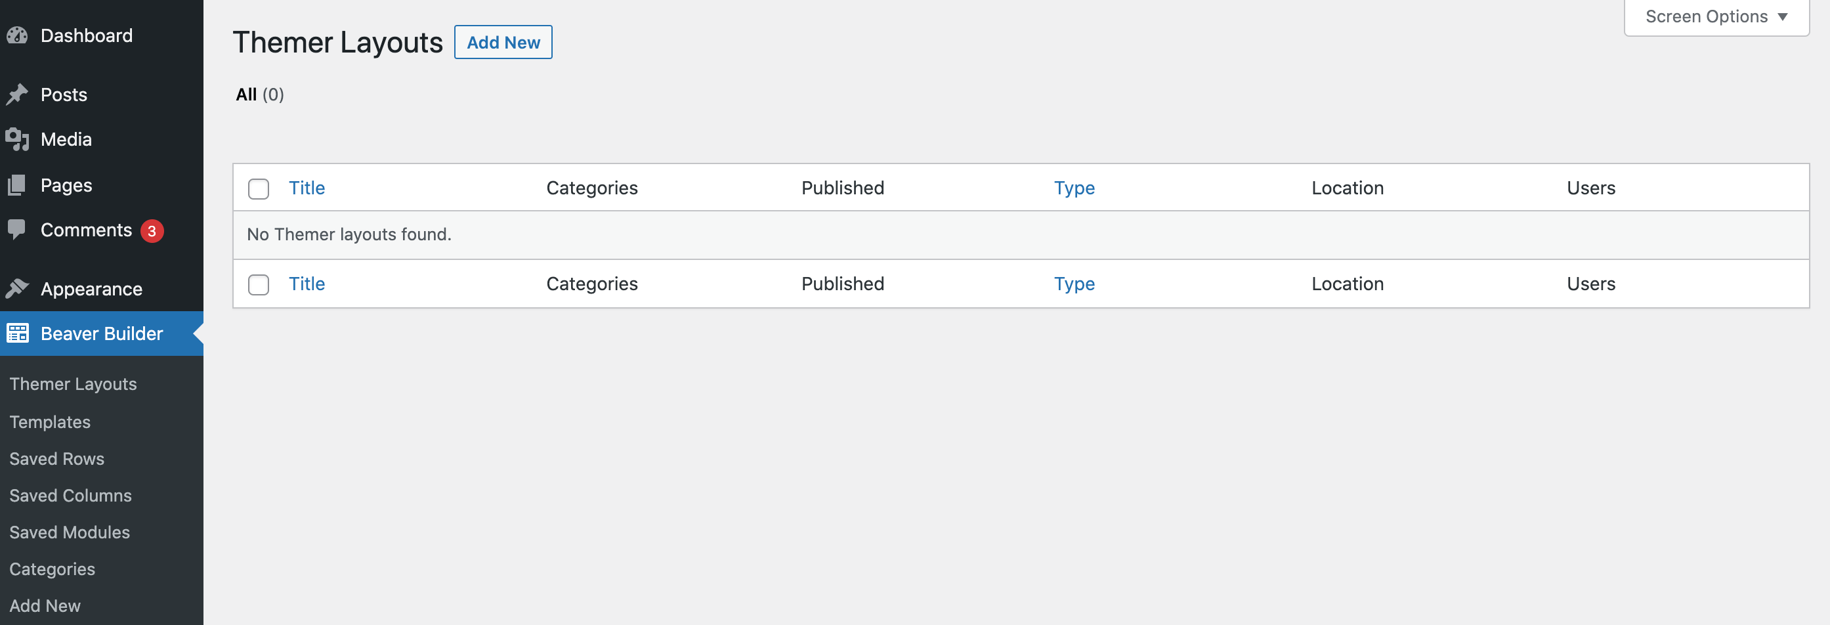Screen dimensions: 1830x625
Task: Select the Dashboard icon in the sidebar
Action: (x=17, y=35)
